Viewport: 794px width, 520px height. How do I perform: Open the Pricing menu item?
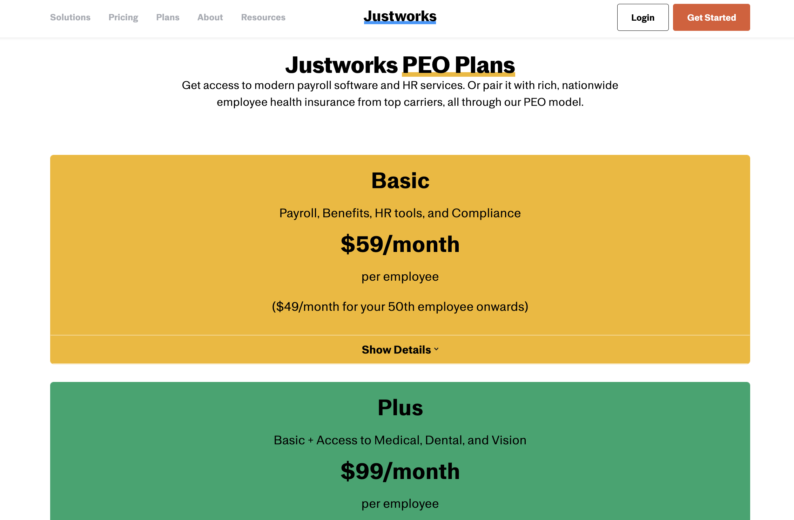point(123,17)
